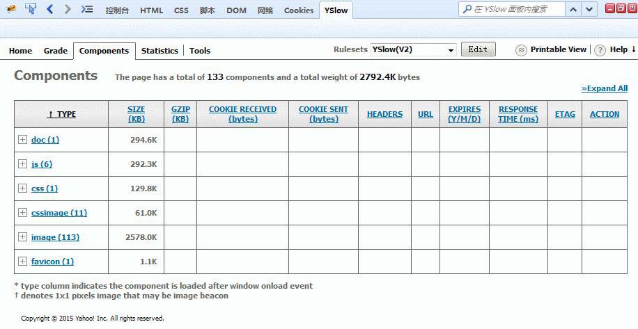Jump to previous search result arrow

(x=573, y=9)
